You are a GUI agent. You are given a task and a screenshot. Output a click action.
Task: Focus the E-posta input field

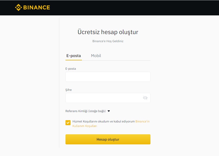pyautogui.click(x=108, y=77)
